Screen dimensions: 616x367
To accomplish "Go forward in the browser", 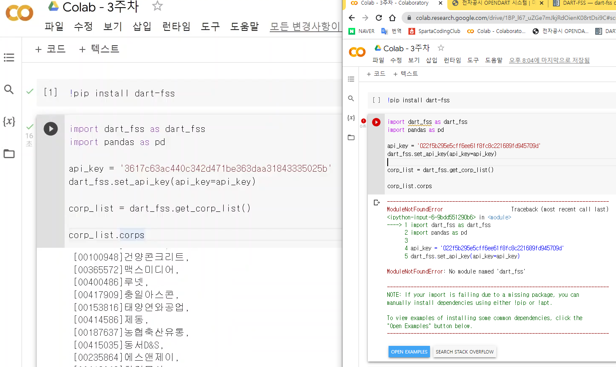I will [x=365, y=18].
